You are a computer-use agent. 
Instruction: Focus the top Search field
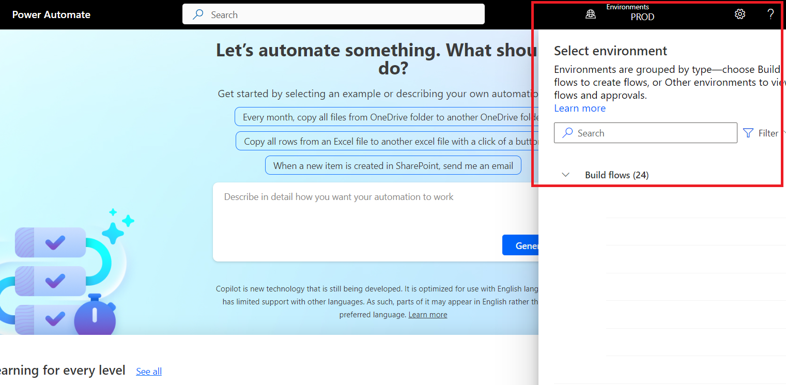pos(341,14)
